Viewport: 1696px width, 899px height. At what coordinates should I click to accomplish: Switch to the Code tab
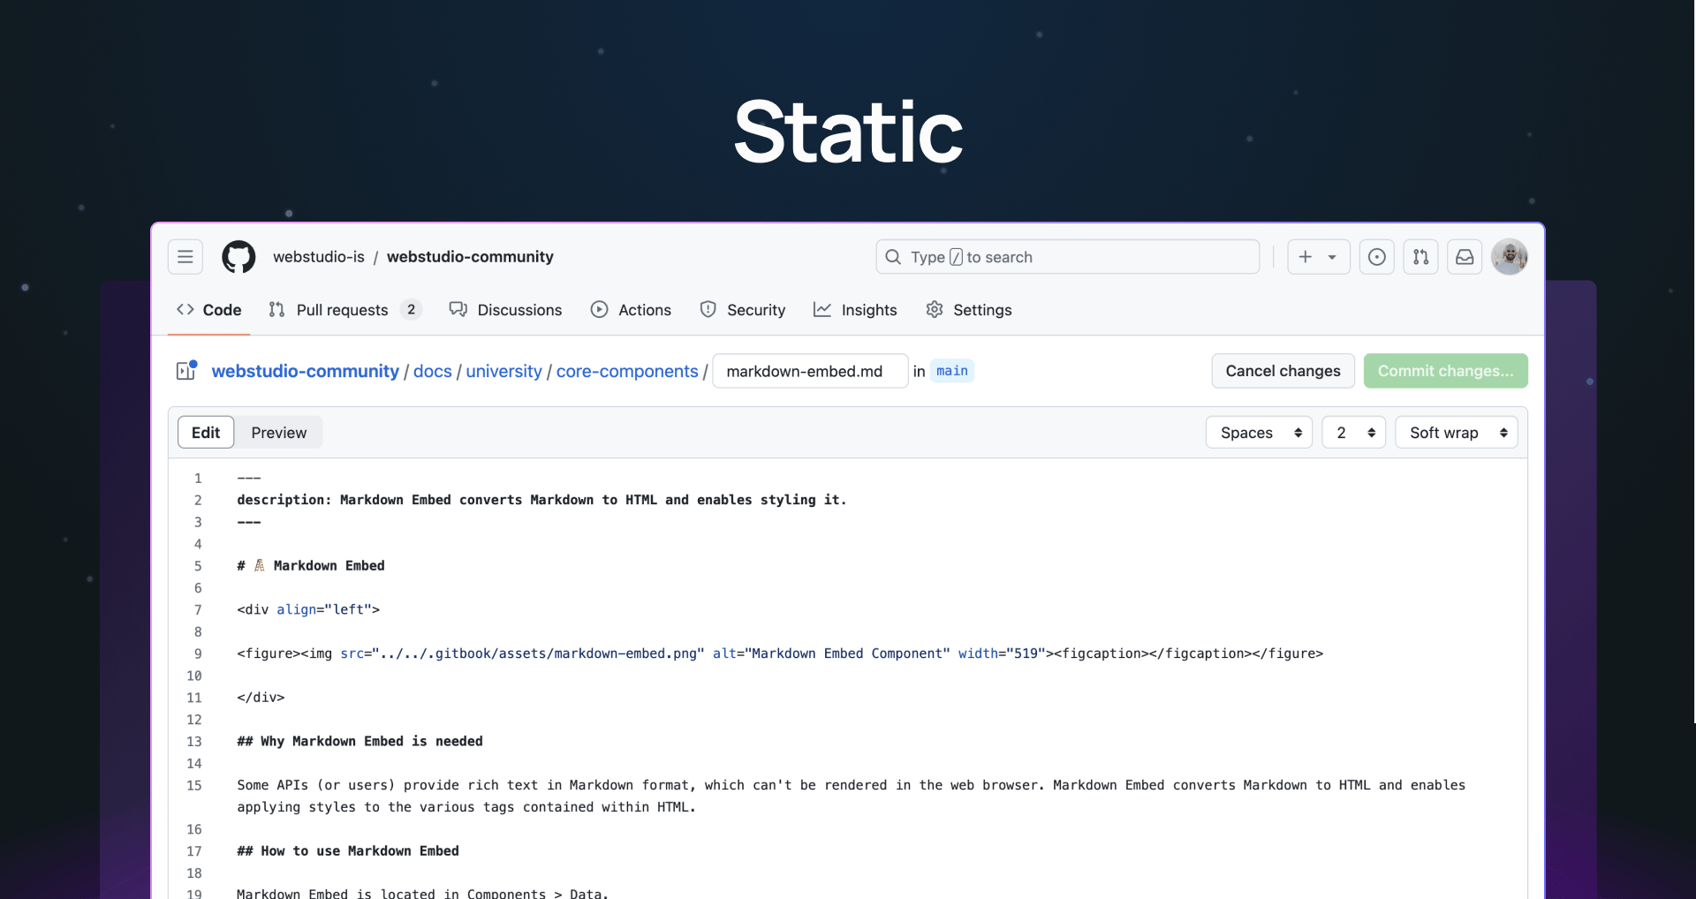(x=209, y=310)
